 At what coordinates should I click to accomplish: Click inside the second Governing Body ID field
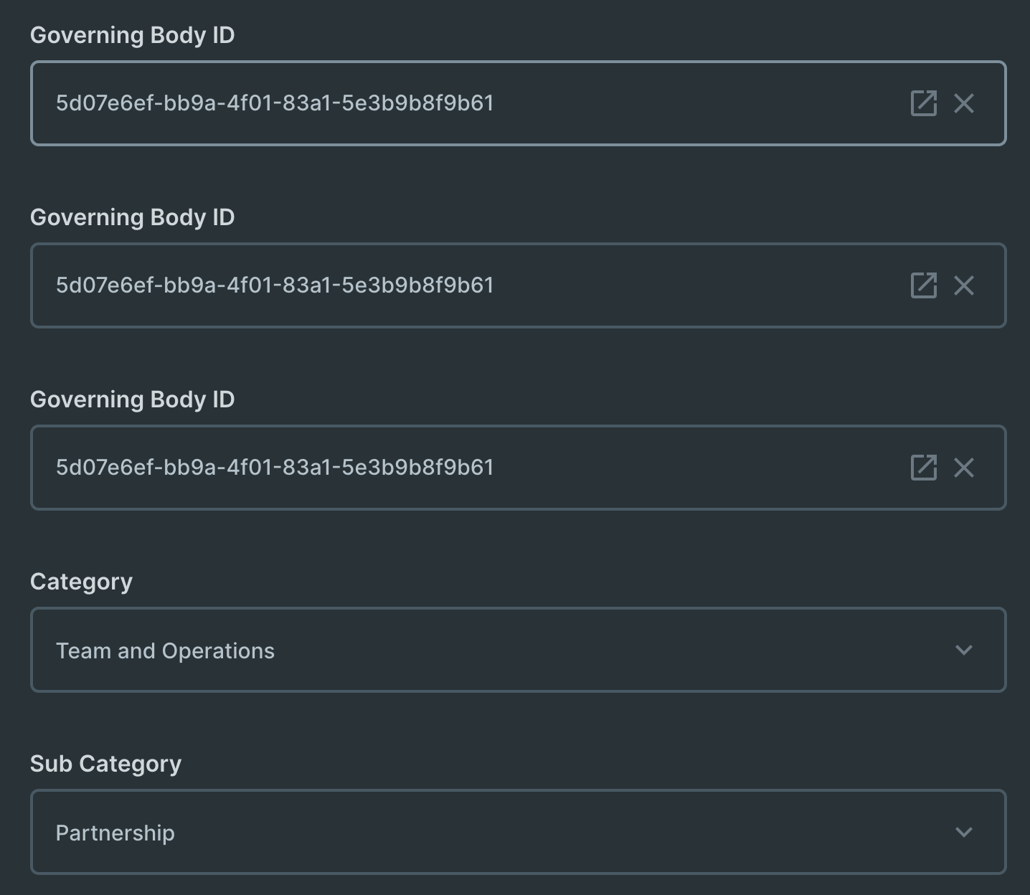(x=430, y=285)
